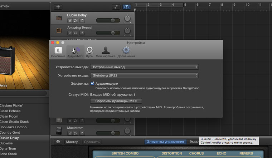Image resolution: width=272 pixels, height=158 pixels.
Task: Mute the Maelstrom track
Action: 70,133
